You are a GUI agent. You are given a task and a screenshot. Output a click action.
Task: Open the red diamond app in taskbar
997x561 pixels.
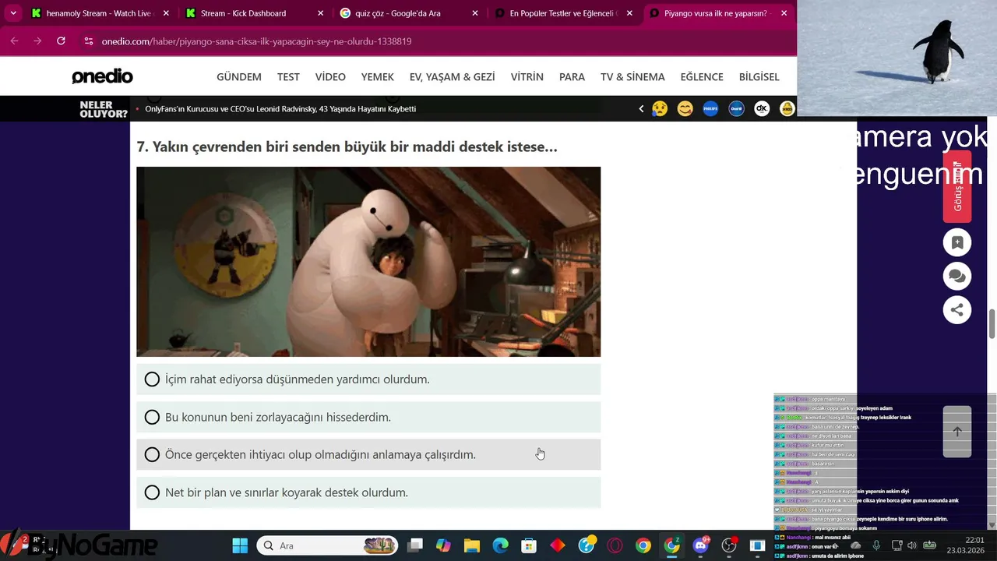[x=558, y=545]
